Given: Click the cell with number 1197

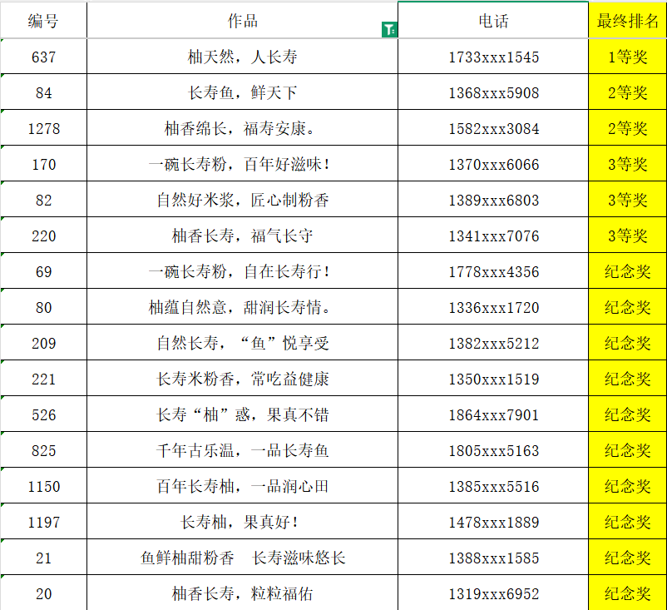Looking at the screenshot, I should [43, 522].
